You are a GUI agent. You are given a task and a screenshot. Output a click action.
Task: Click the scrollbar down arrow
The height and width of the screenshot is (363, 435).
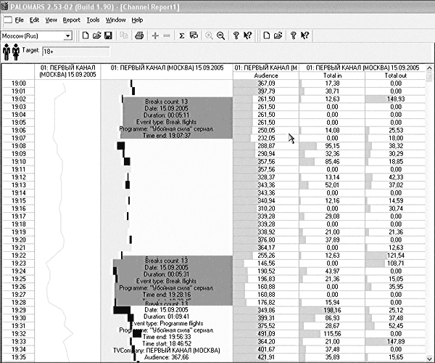point(429,358)
